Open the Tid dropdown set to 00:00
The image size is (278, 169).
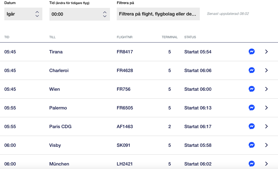pyautogui.click(x=80, y=14)
